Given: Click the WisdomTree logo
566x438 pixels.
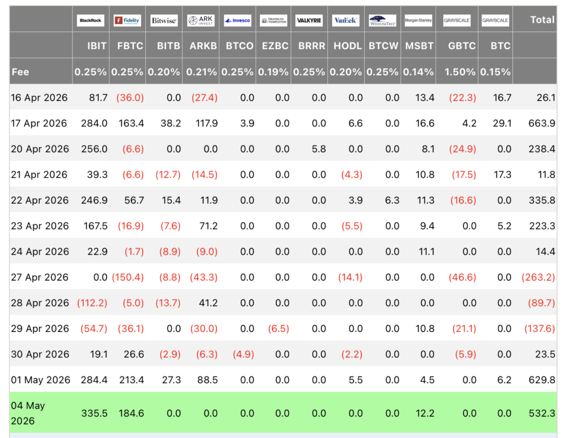Looking at the screenshot, I should [x=382, y=20].
